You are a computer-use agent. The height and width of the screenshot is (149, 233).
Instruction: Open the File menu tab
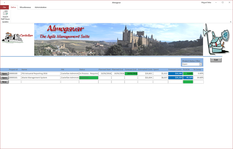point(4,7)
